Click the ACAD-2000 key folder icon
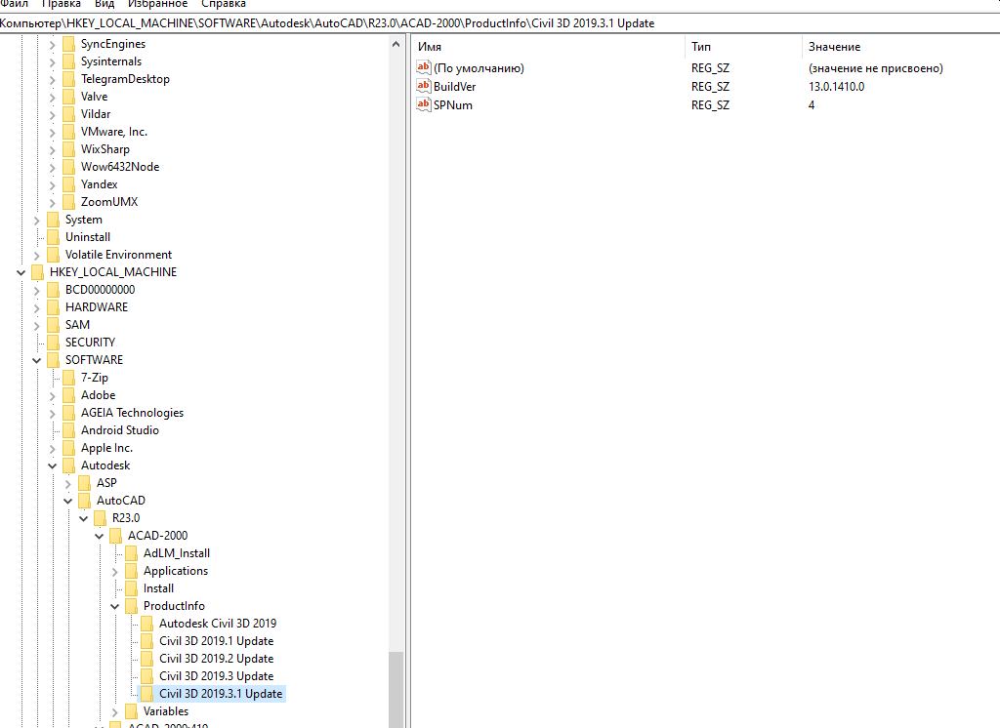Image resolution: width=1000 pixels, height=728 pixels. [x=116, y=536]
